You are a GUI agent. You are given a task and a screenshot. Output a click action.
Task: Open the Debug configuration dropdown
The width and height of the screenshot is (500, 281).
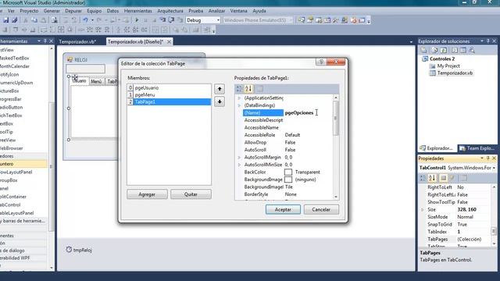(x=218, y=20)
